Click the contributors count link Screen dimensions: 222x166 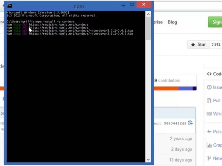pos(167,81)
